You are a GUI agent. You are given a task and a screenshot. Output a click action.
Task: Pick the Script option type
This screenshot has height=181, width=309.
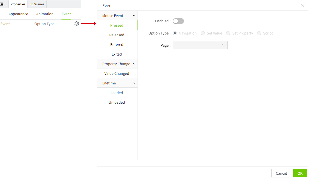pos(259,33)
